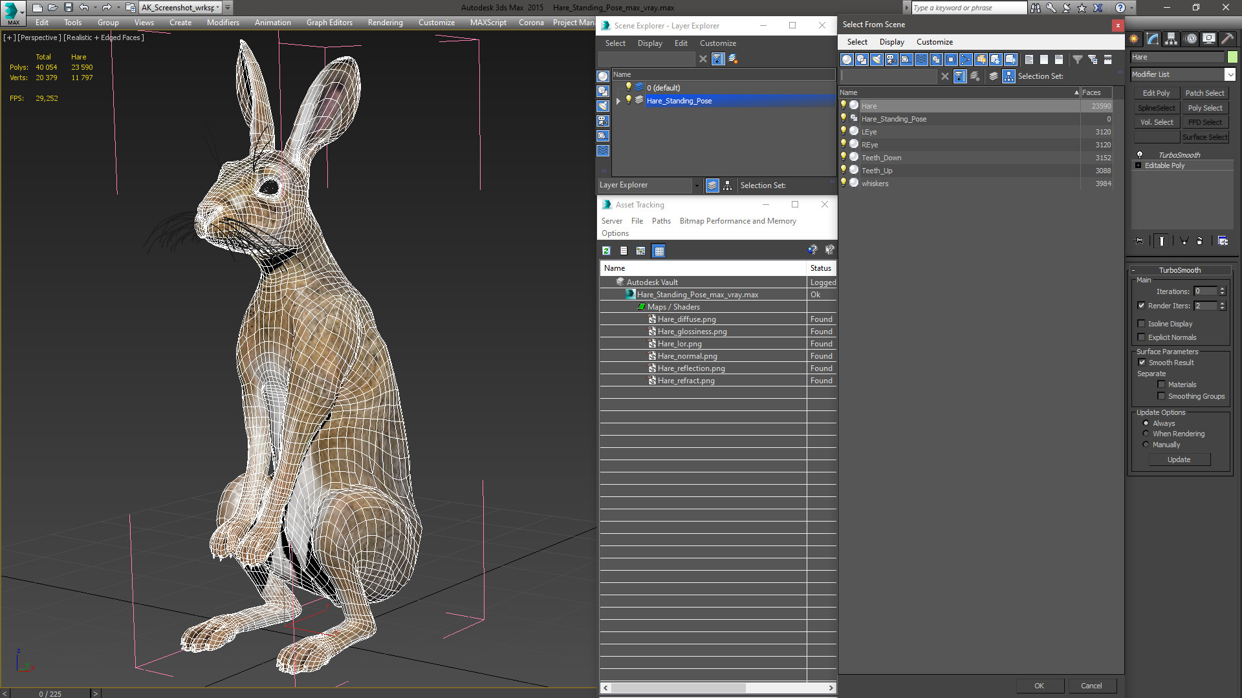Toggle the TurboSmooth modifier lightbulb
Image resolution: width=1242 pixels, height=698 pixels.
(1140, 154)
